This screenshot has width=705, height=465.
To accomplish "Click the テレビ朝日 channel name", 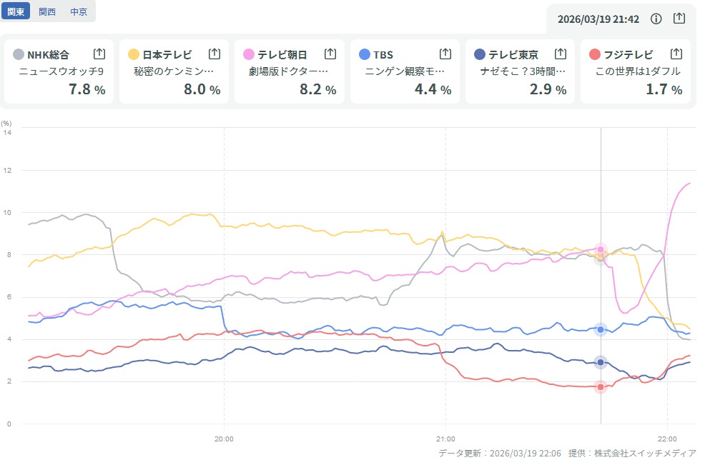I will [x=282, y=54].
